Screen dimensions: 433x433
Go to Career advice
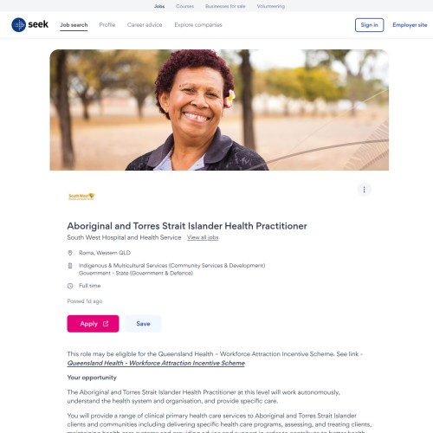145,25
